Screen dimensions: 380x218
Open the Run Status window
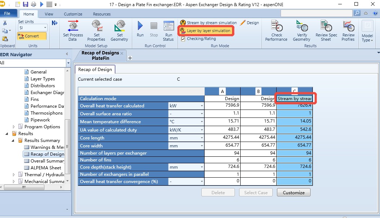pyautogui.click(x=168, y=26)
